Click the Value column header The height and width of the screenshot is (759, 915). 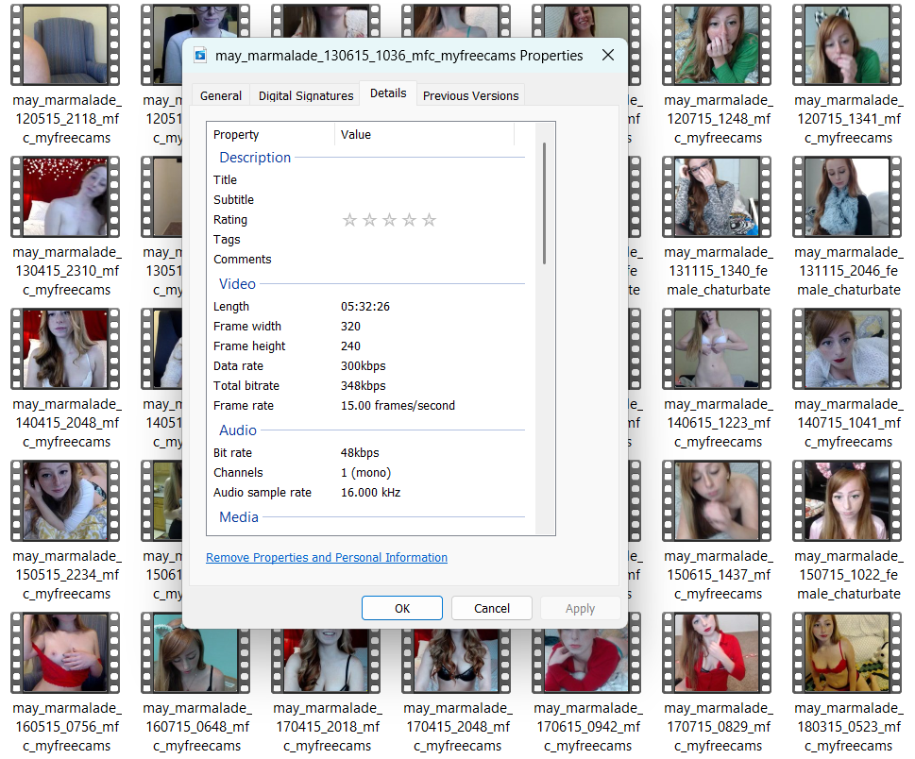click(x=424, y=134)
